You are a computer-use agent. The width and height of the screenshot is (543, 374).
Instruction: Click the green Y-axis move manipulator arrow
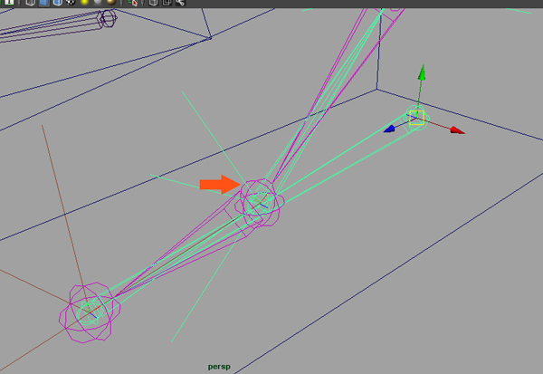click(x=422, y=72)
